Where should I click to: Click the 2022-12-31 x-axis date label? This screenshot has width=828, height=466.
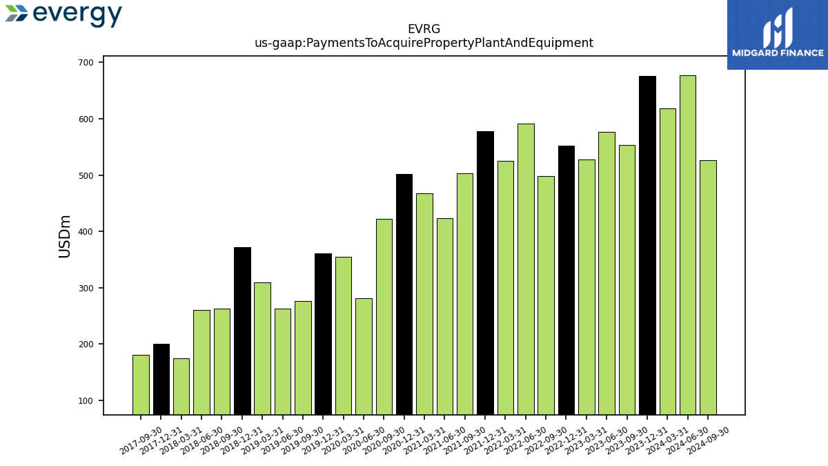[565, 440]
